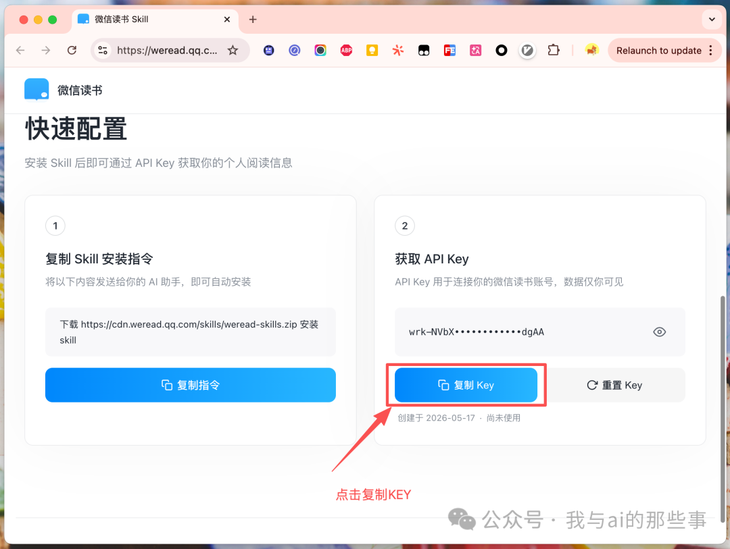
Task: Open the Adblock Plus (ABP) extension
Action: [346, 50]
